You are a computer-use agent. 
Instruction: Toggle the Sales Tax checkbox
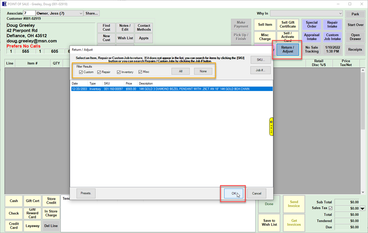[x=330, y=208]
